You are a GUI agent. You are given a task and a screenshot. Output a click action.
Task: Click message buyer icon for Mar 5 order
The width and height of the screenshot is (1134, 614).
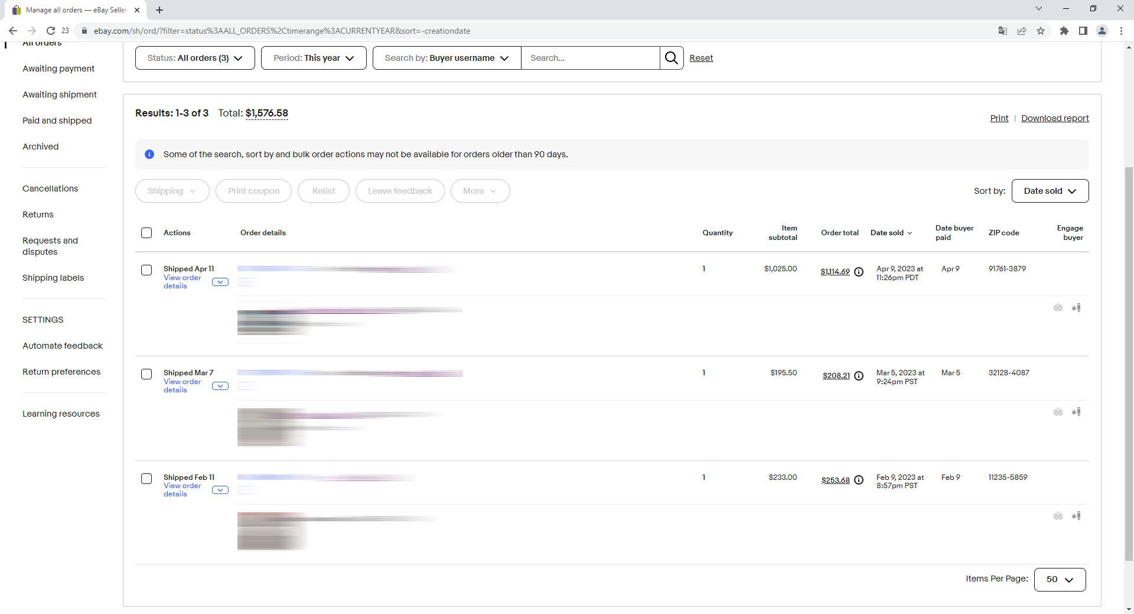coord(1058,412)
